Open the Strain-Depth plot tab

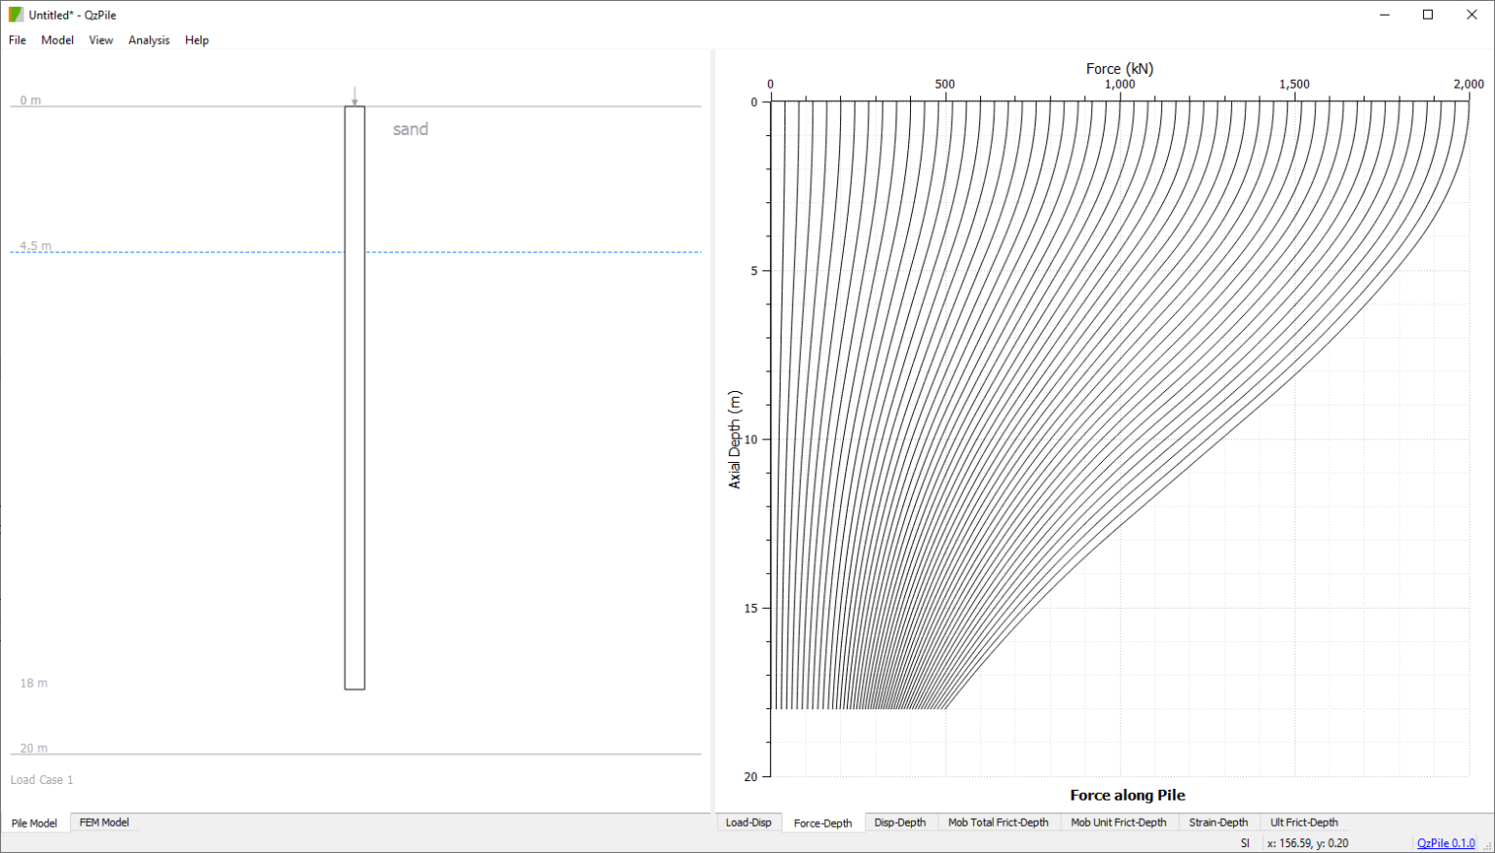point(1218,823)
